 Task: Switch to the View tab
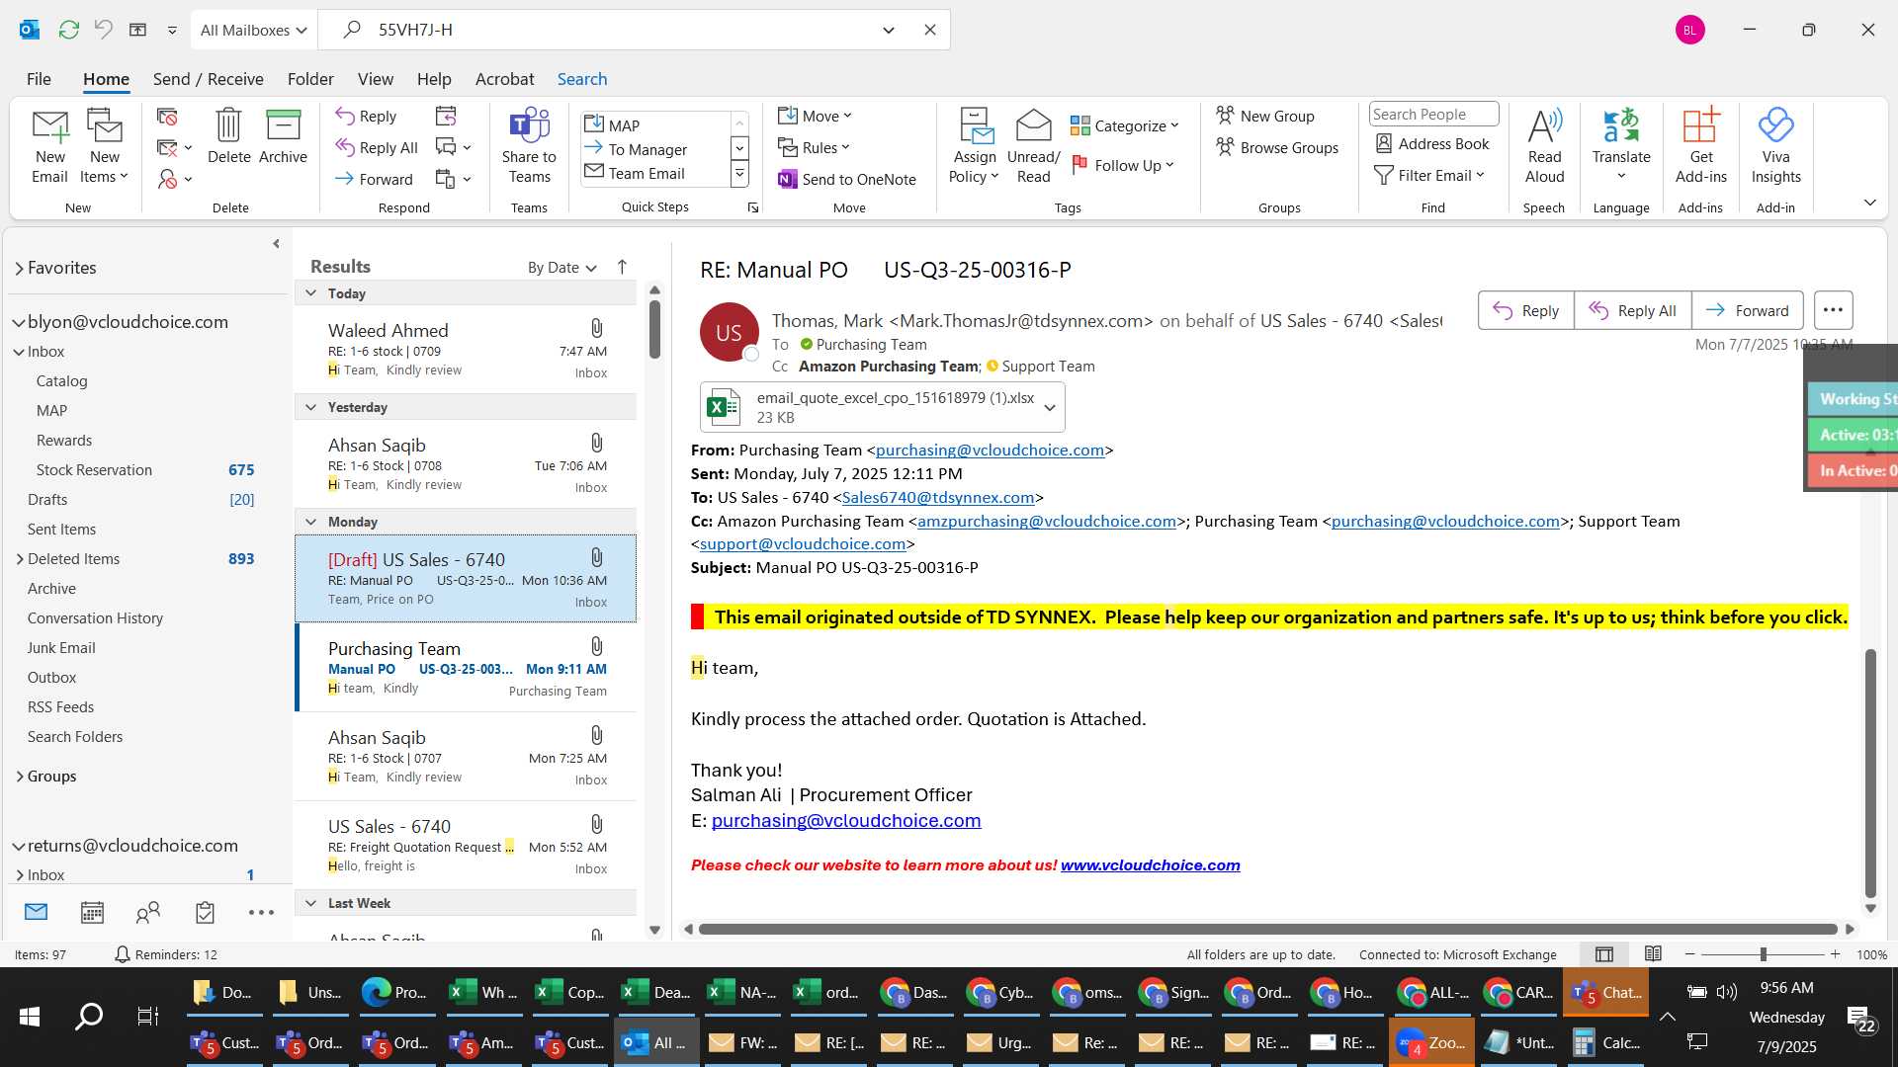click(375, 79)
